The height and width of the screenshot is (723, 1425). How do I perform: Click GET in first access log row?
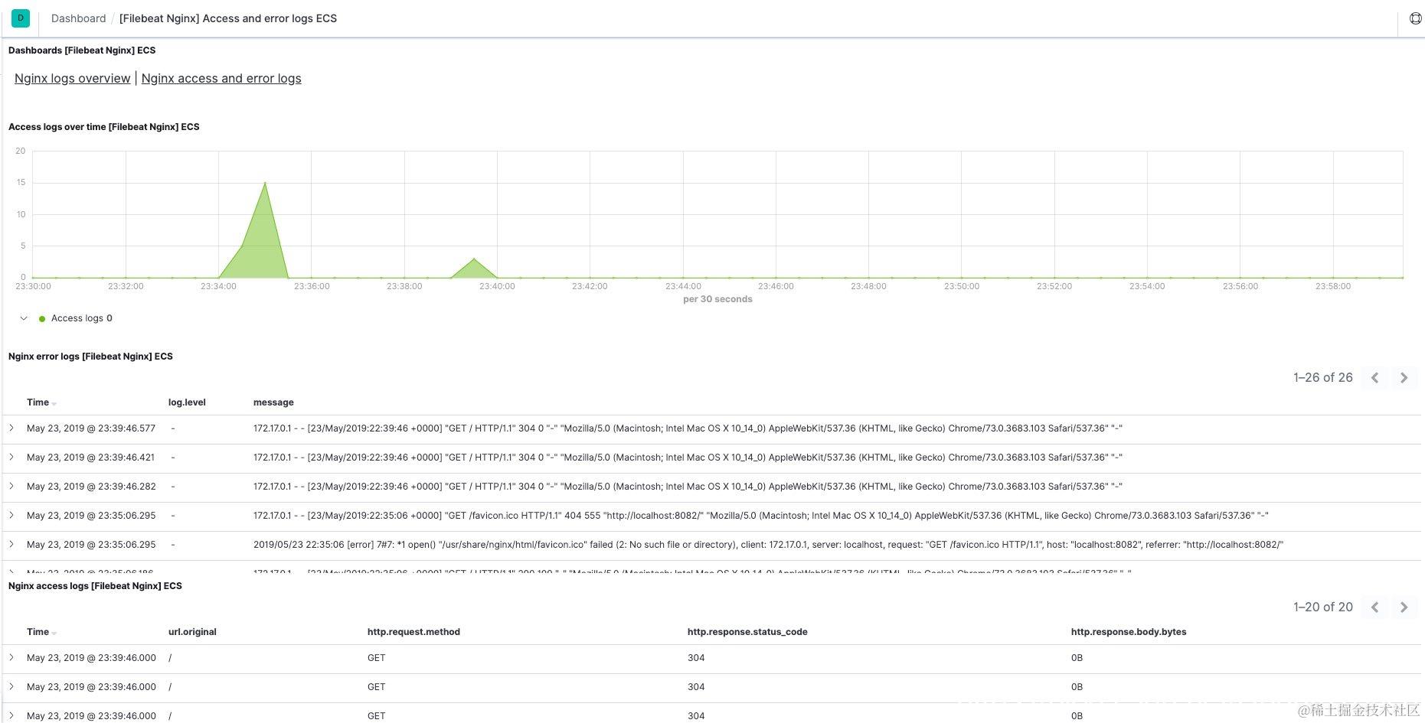tap(376, 658)
